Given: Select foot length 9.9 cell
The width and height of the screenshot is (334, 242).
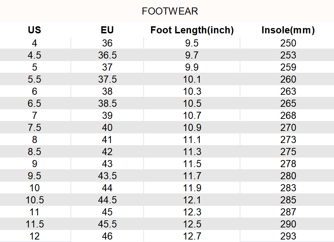Looking at the screenshot, I should (192, 67).
